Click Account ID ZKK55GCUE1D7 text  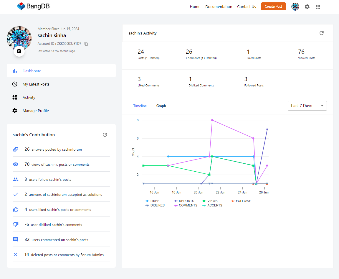(x=59, y=44)
